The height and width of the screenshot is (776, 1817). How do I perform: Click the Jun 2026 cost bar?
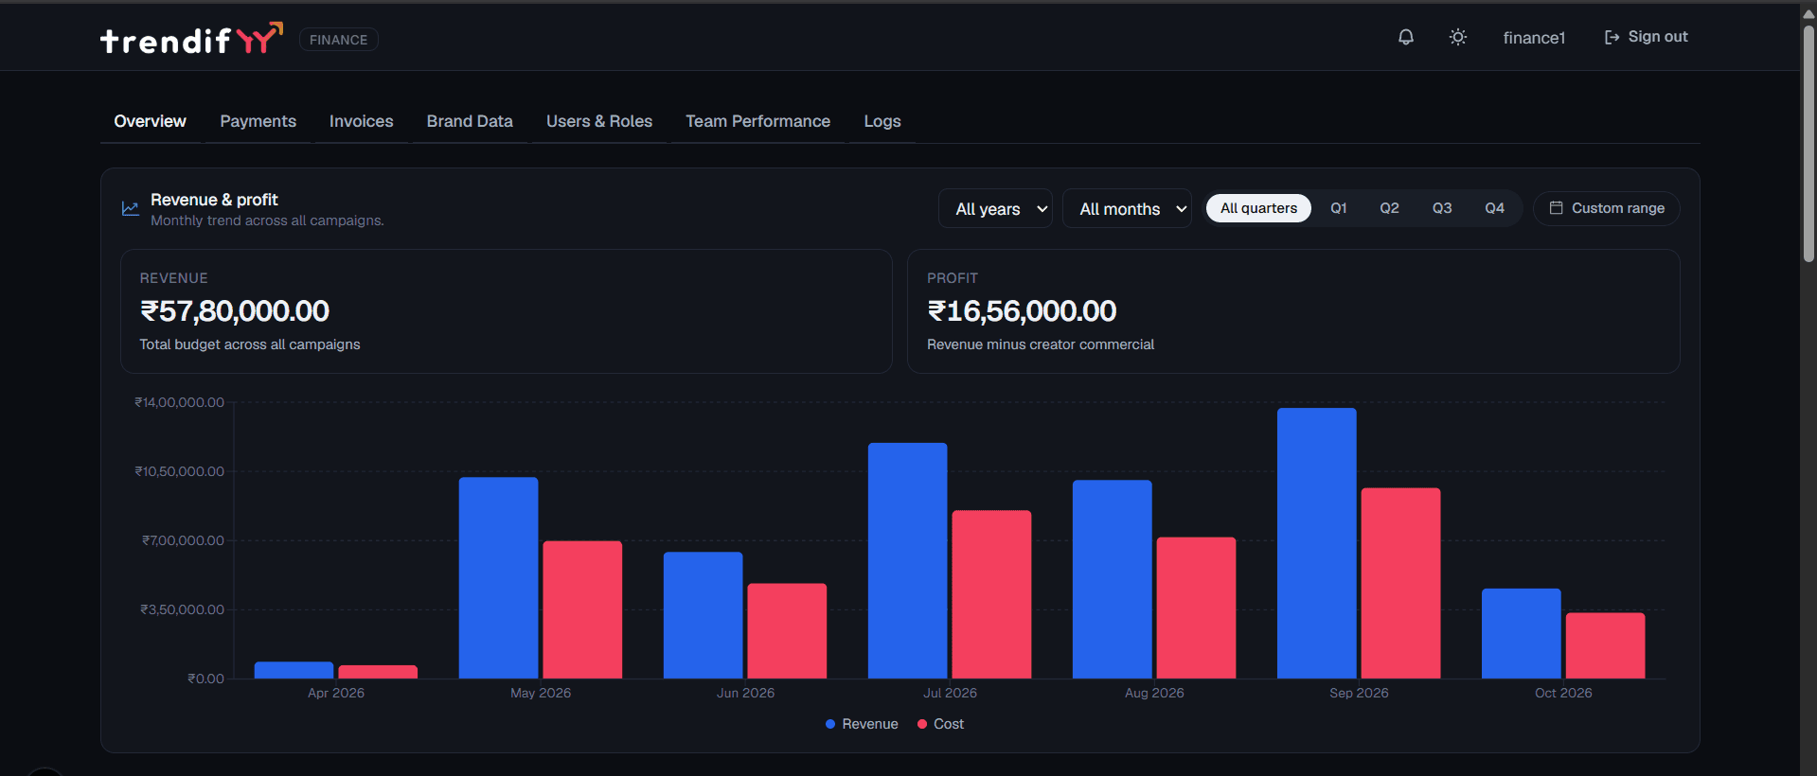(787, 630)
